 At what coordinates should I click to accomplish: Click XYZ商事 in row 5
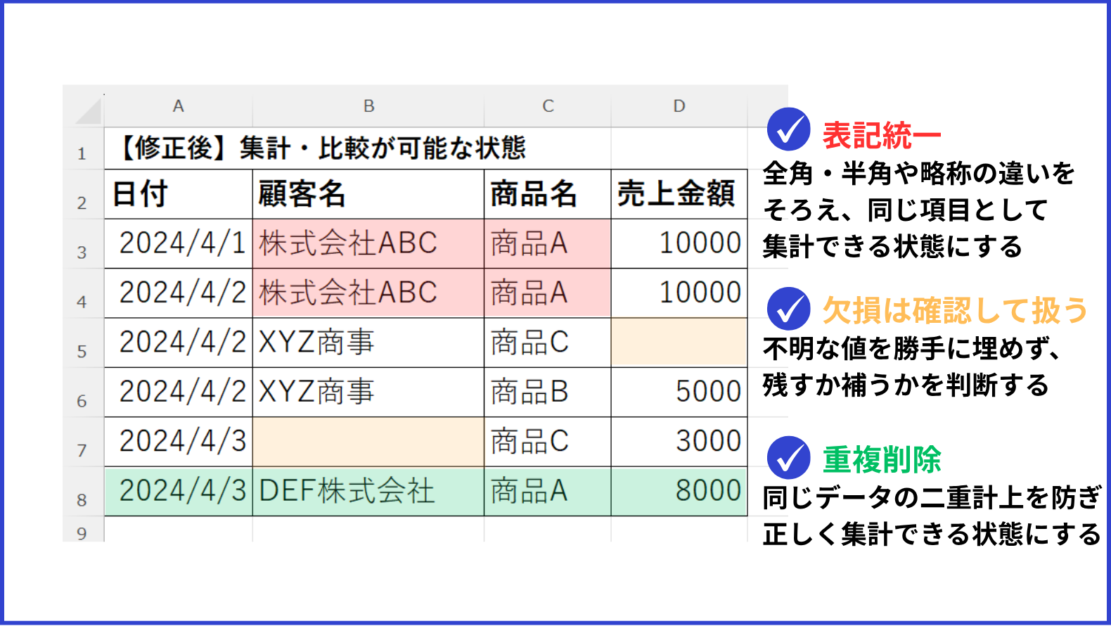tap(368, 343)
